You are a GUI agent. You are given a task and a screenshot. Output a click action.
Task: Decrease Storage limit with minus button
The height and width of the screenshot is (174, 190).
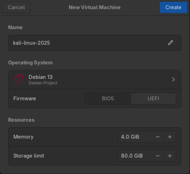pos(158,156)
